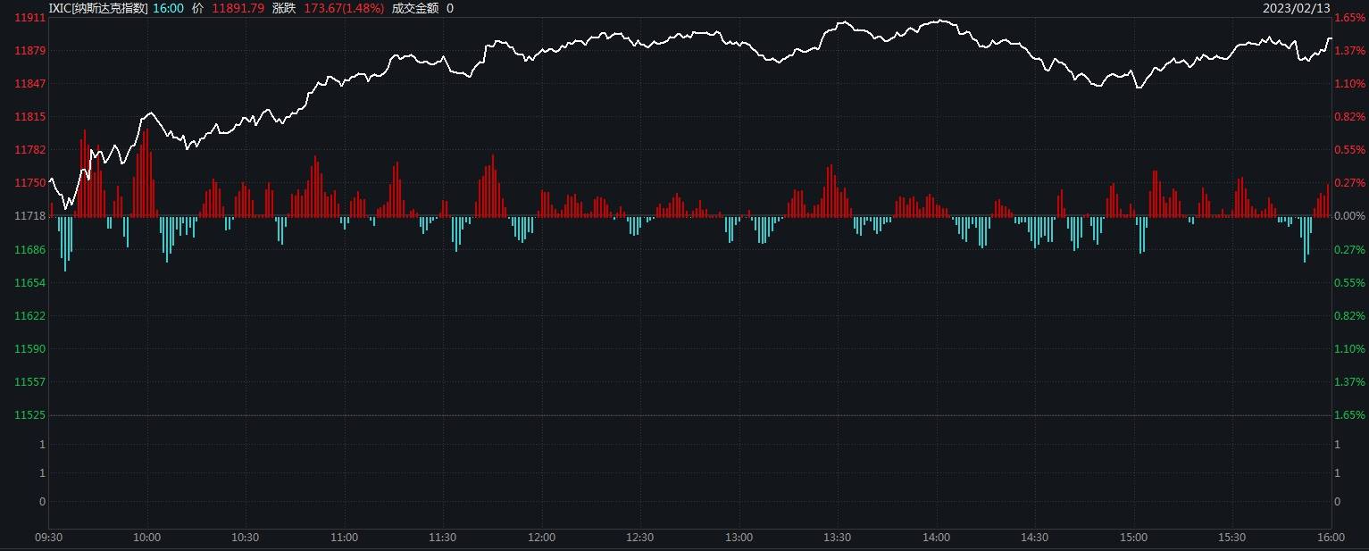Click the 11718 baseline price label
This screenshot has height=551, width=1369.
click(x=30, y=216)
